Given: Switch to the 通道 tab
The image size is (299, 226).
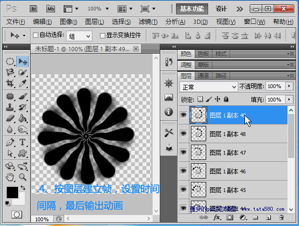Looking at the screenshot, I should click(203, 76).
